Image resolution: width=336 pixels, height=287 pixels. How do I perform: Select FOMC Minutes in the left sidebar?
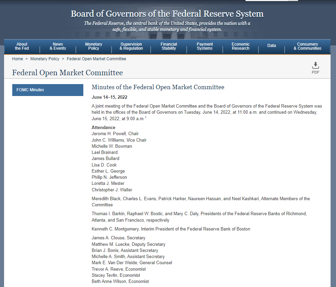tap(48, 90)
